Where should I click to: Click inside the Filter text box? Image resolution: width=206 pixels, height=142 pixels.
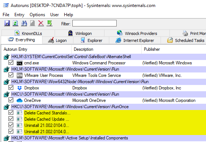click(95, 23)
